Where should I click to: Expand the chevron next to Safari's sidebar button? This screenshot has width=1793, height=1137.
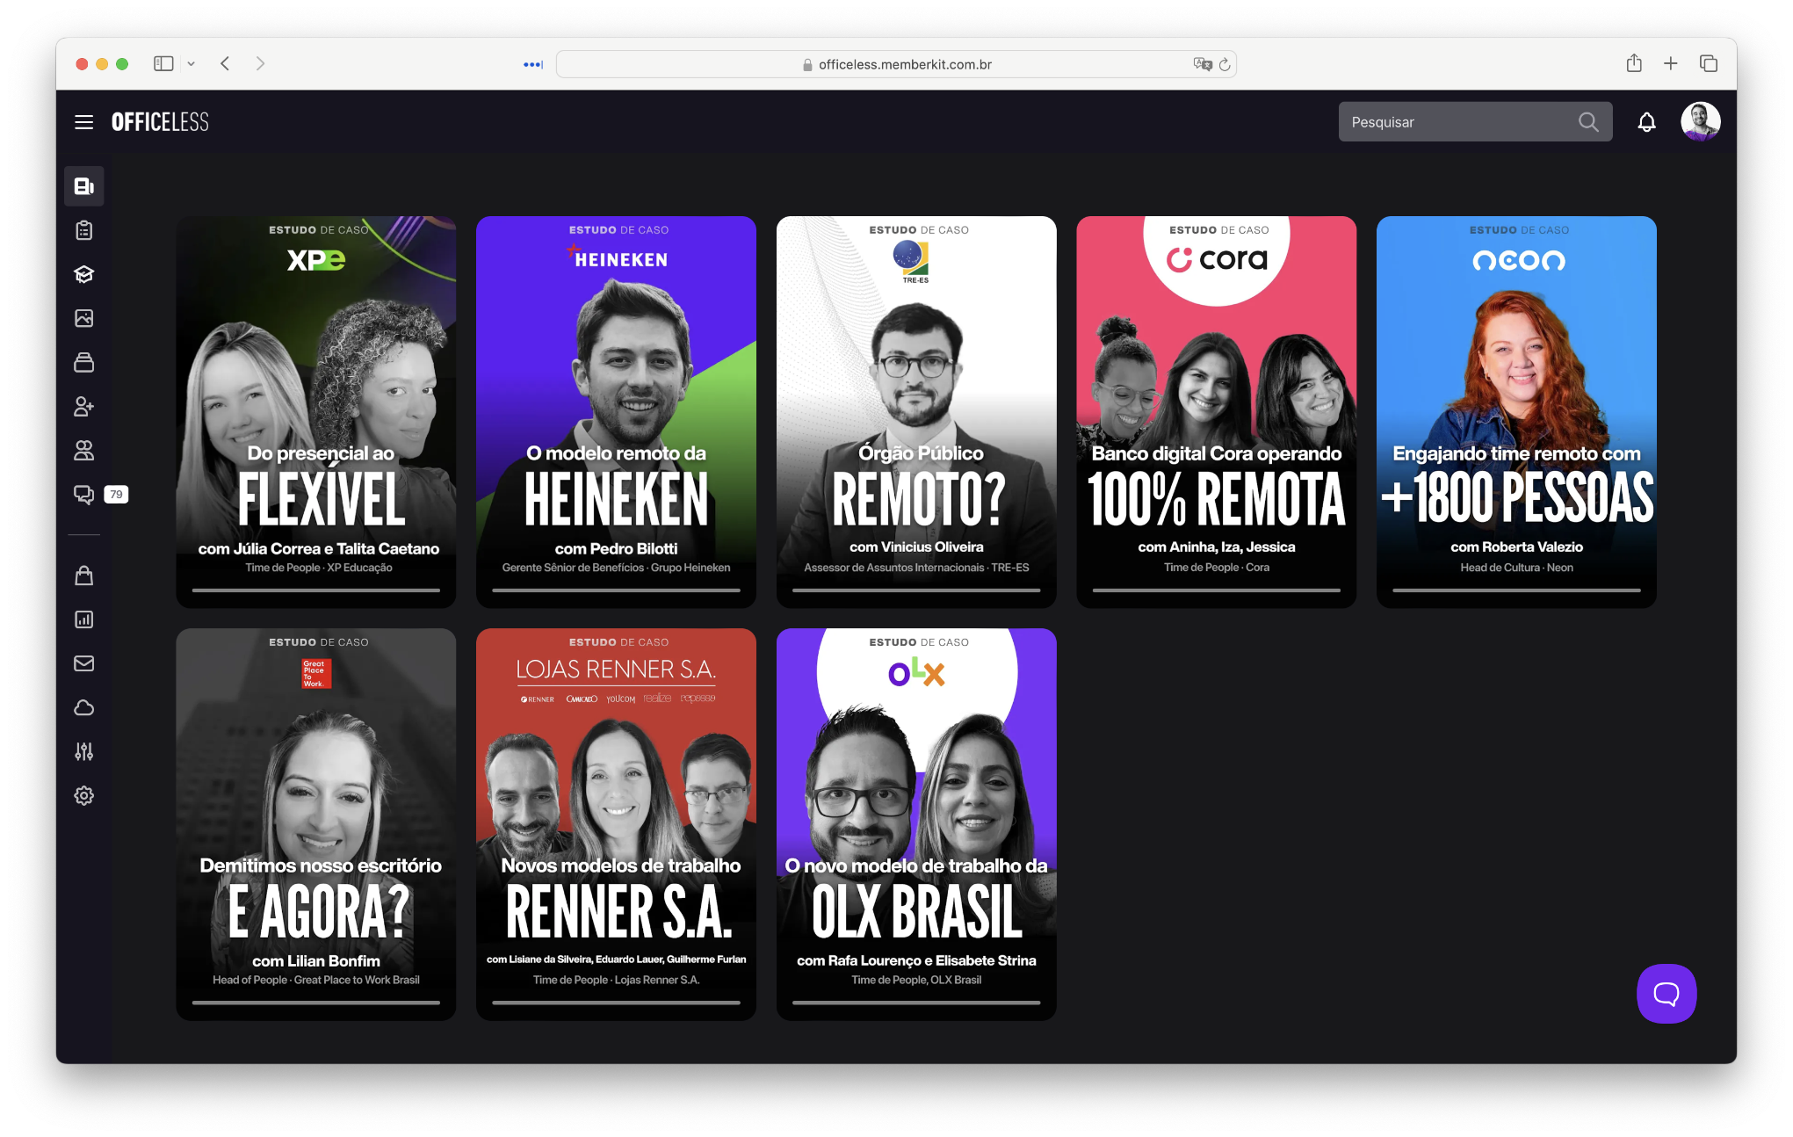coord(192,63)
